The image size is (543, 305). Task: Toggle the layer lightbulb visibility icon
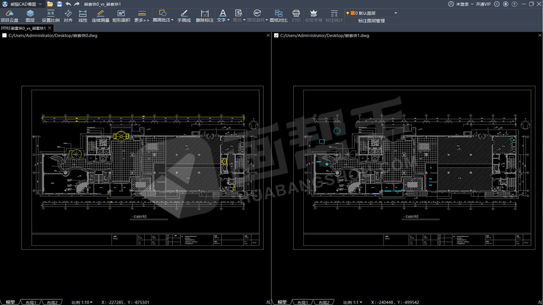348,13
